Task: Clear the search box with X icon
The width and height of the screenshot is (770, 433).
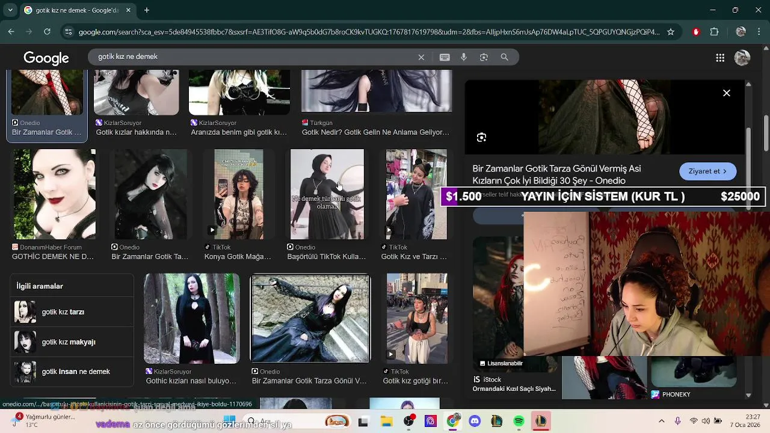Action: pos(421,57)
